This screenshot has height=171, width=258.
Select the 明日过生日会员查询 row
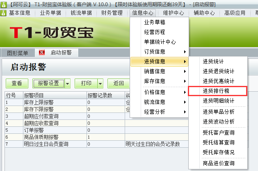click(96, 144)
